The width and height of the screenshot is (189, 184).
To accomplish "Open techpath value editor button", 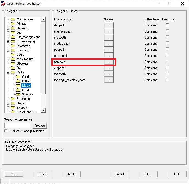I will click(x=109, y=74).
